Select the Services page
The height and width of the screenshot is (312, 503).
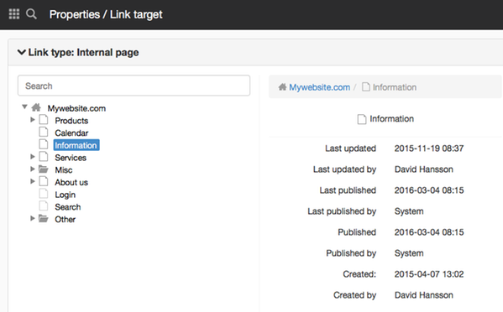(71, 158)
